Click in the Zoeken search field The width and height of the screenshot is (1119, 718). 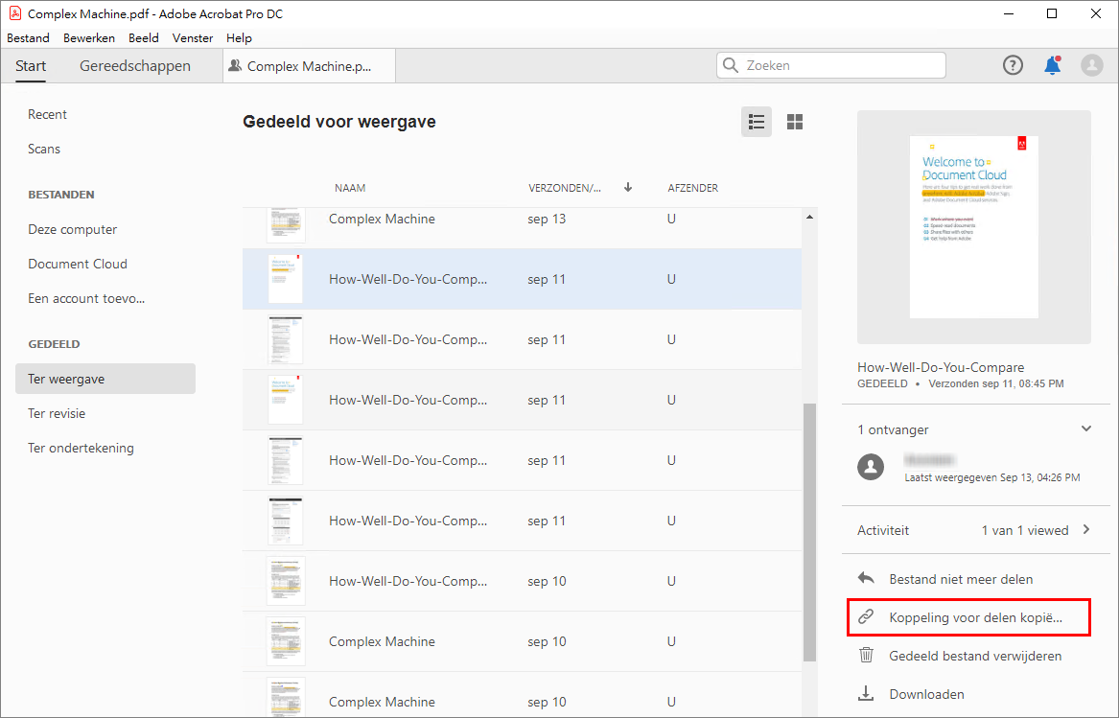[x=831, y=65]
